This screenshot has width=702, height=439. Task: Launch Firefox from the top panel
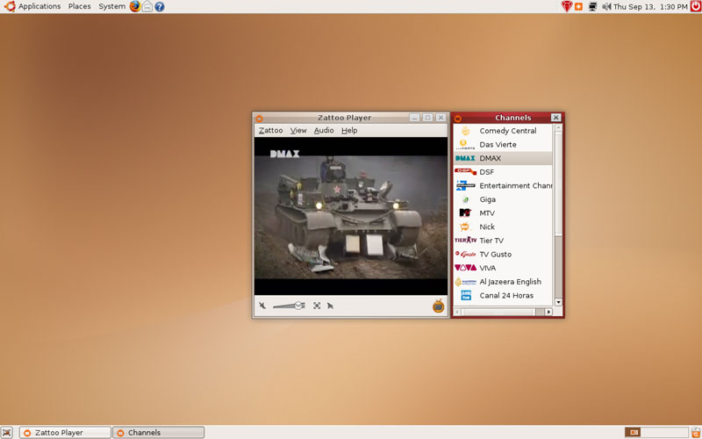135,6
